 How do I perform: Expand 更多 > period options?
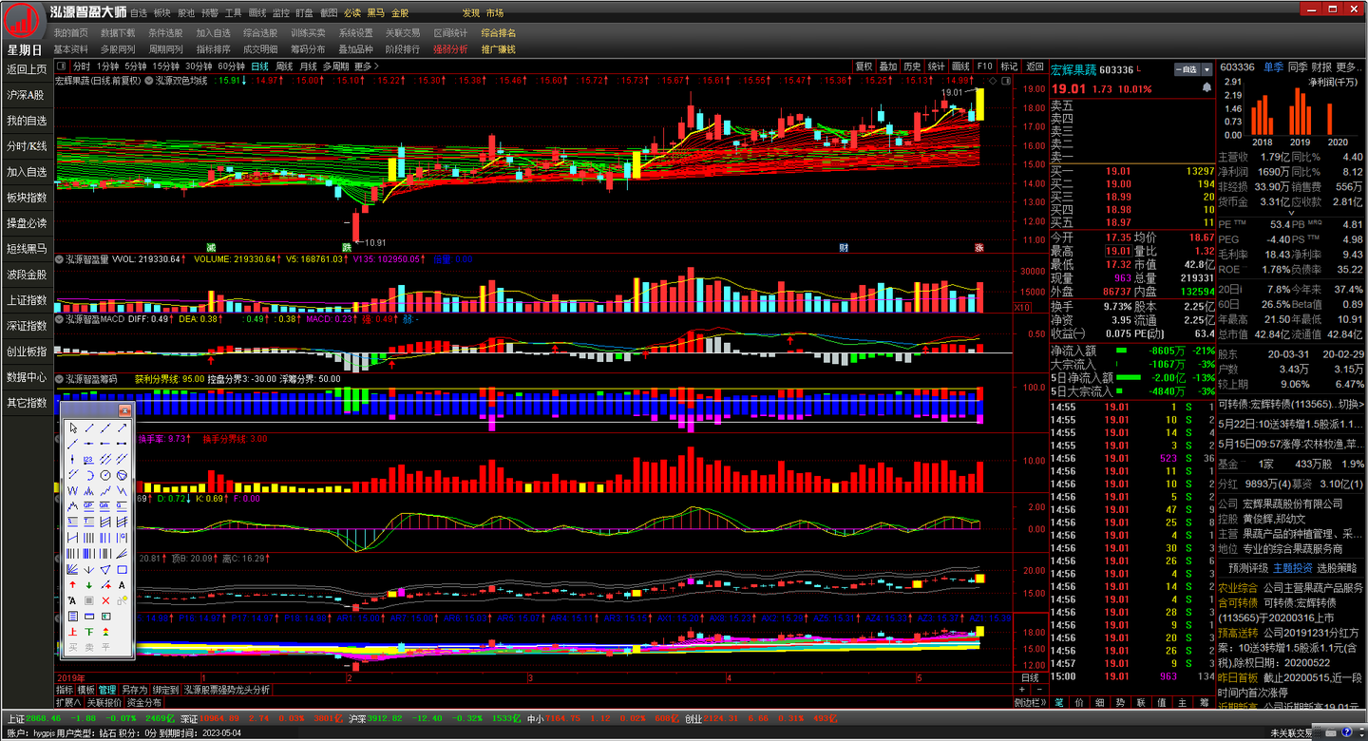(x=367, y=66)
